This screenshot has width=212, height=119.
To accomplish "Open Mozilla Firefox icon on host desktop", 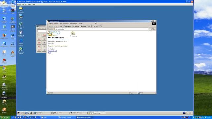I will click(x=4, y=36).
